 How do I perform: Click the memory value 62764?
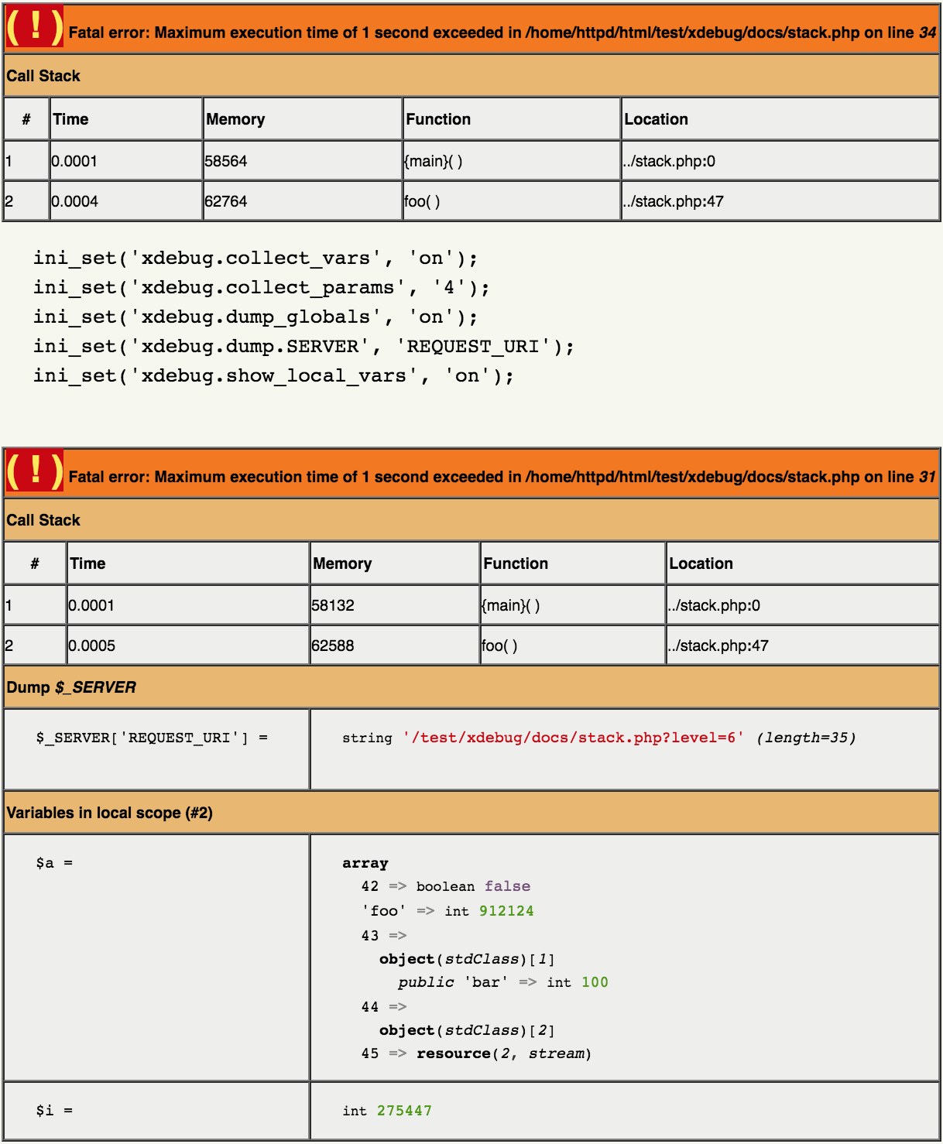[x=226, y=201]
